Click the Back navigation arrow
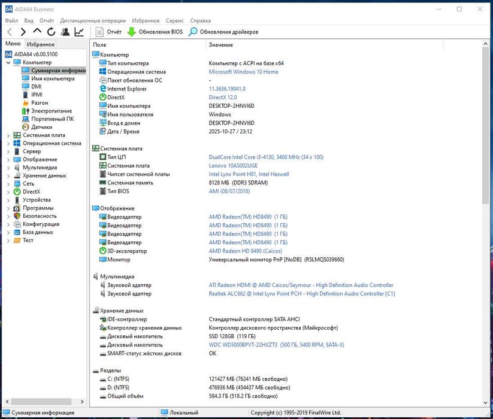 (x=10, y=32)
